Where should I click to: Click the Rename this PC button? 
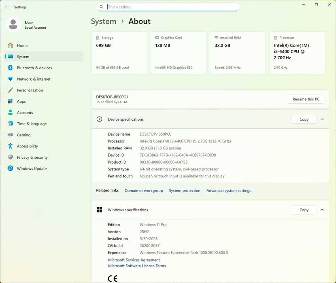click(x=306, y=99)
